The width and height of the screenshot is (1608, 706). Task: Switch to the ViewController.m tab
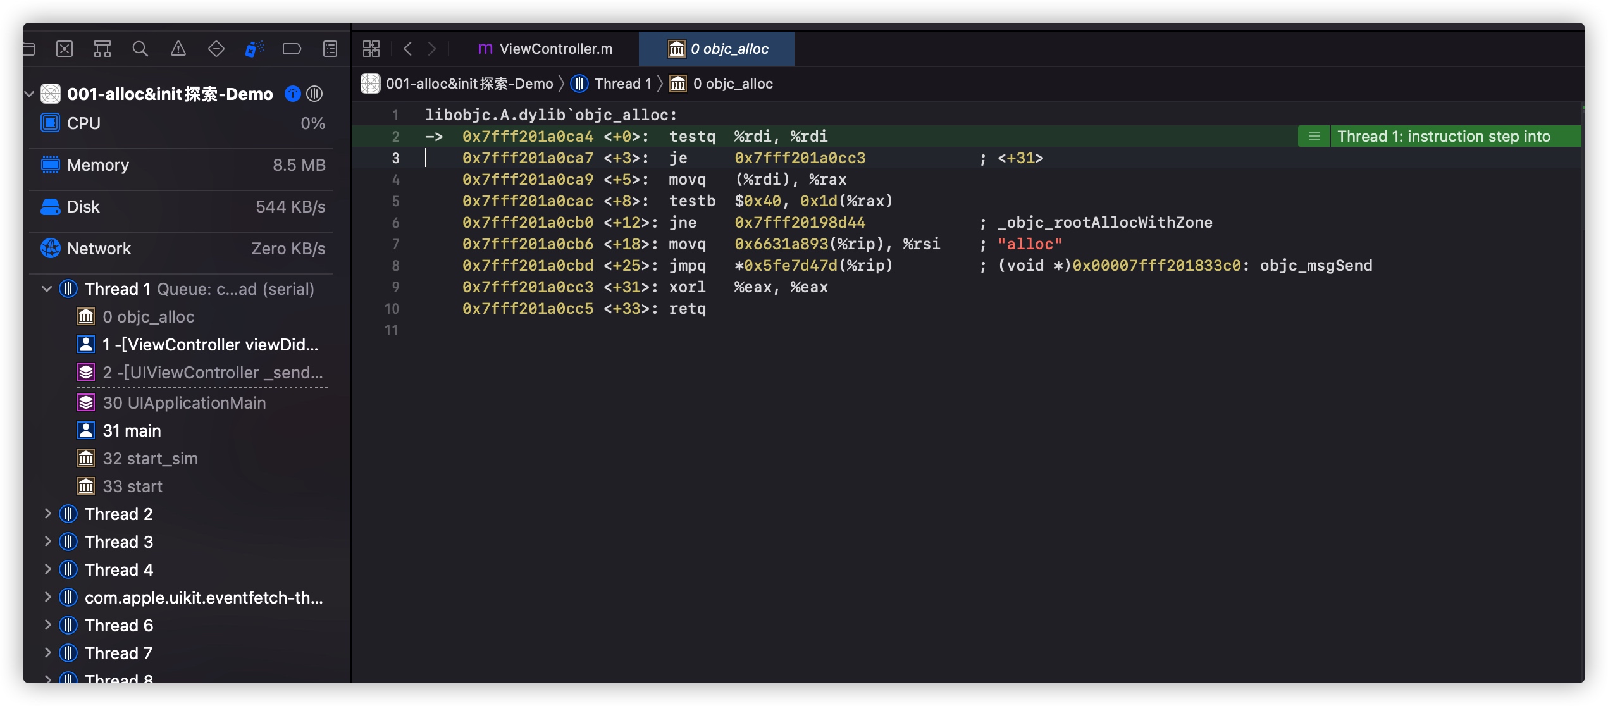[x=545, y=49]
